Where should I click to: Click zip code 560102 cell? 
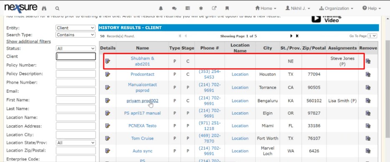(314, 101)
